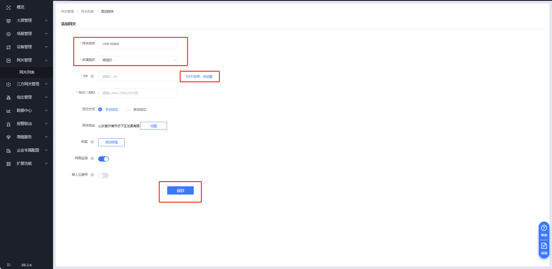
Task: Click the SN不支持，点这里 link
Action: (x=199, y=77)
